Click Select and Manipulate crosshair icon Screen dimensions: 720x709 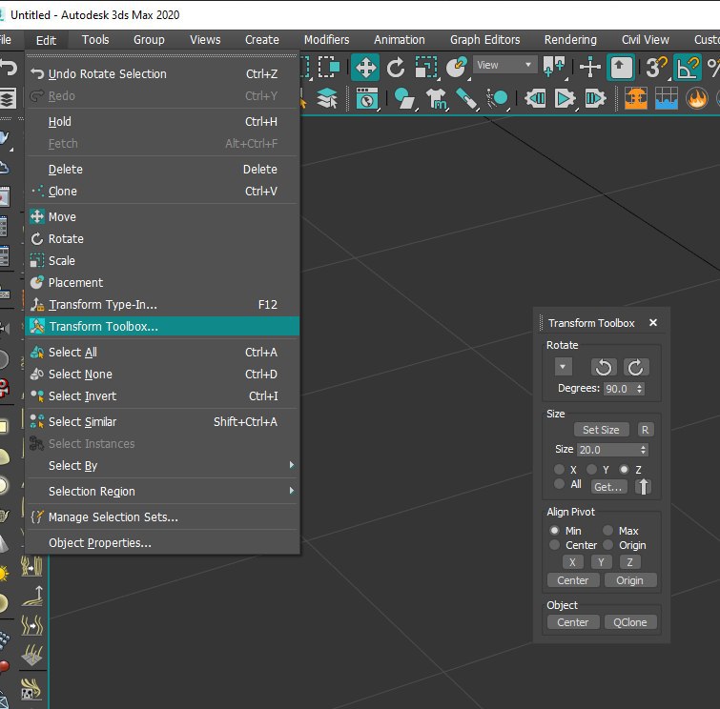point(590,68)
